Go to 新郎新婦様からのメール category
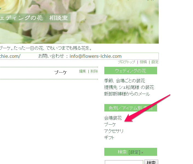The image size is (193, 164). (127, 94)
